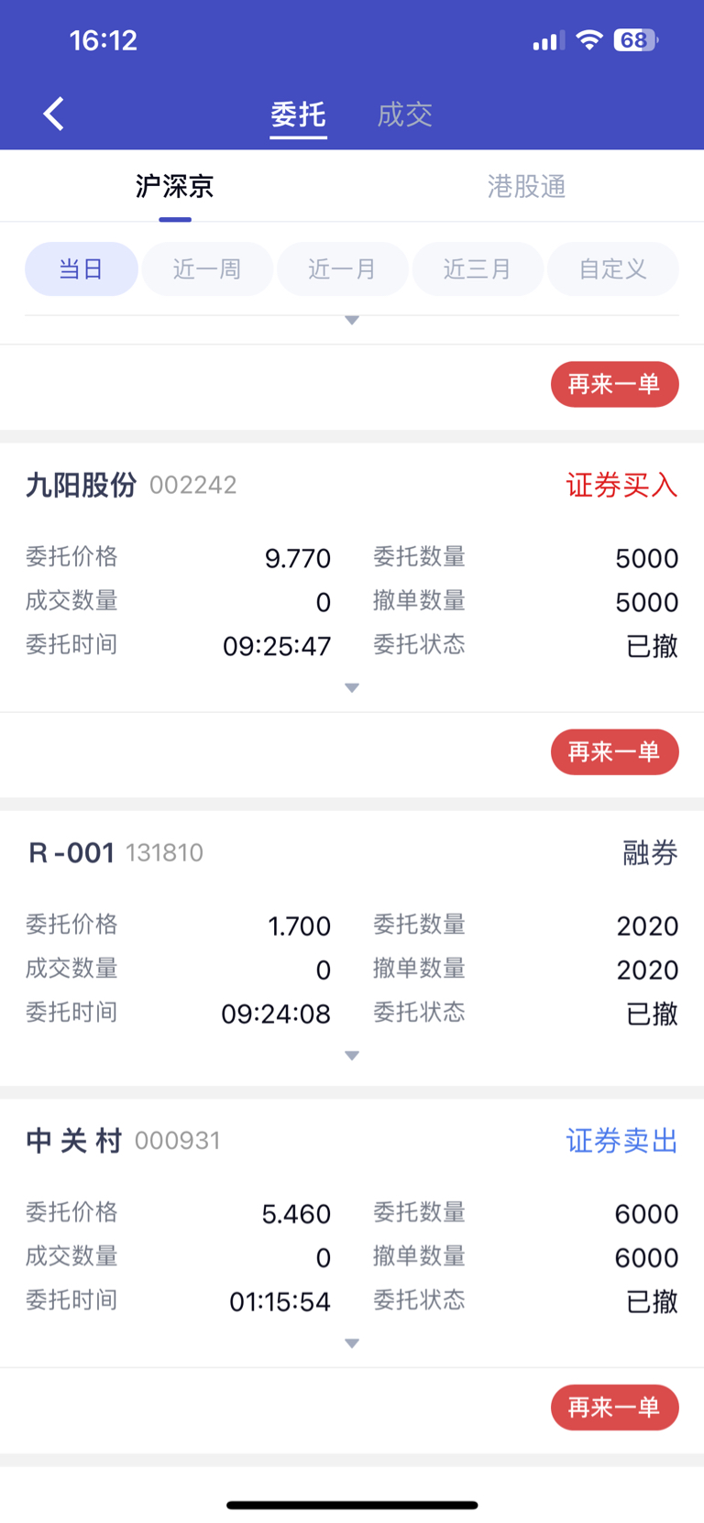Expand the 九阳股份 order details arrow
Screen dimensions: 704x1523
coord(352,688)
